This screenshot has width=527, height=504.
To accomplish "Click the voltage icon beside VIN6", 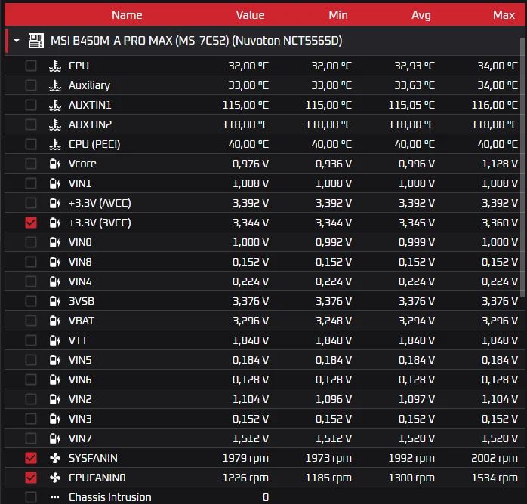I will pyautogui.click(x=55, y=380).
